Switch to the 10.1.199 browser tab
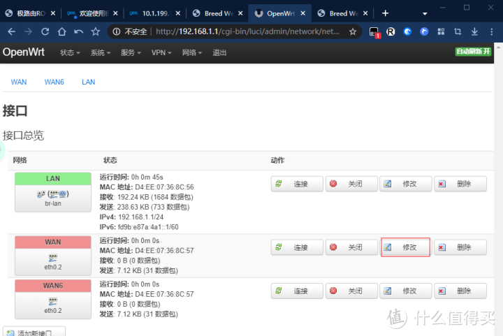Screen dimensions: 503x336 156,13
